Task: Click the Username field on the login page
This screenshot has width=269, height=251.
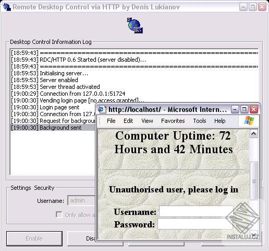Action: coord(196,211)
